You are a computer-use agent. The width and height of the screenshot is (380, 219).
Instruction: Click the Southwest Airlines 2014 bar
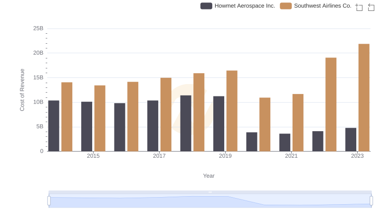click(67, 117)
